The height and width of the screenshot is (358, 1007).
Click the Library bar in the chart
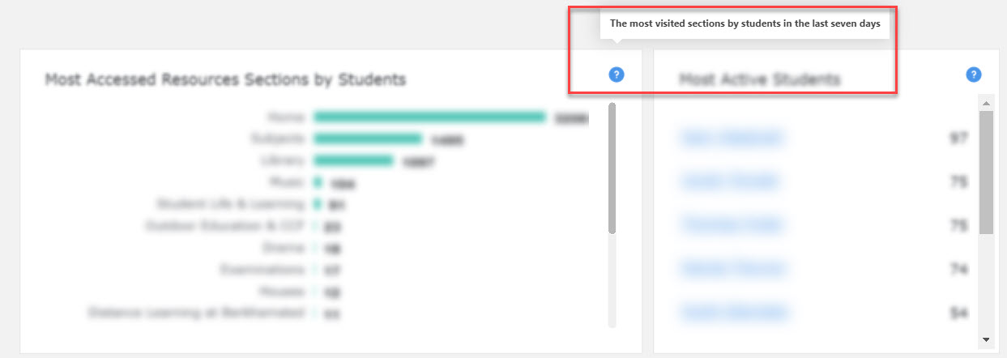point(353,160)
